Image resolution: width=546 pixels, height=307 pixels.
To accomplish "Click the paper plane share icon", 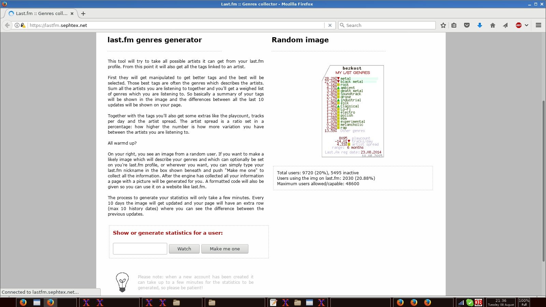I will pos(505,25).
